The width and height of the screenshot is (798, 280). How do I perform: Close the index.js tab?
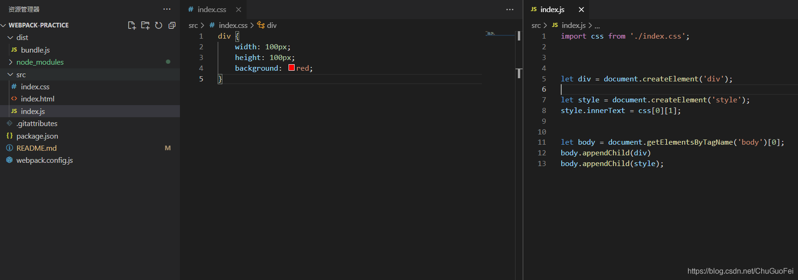click(x=581, y=9)
